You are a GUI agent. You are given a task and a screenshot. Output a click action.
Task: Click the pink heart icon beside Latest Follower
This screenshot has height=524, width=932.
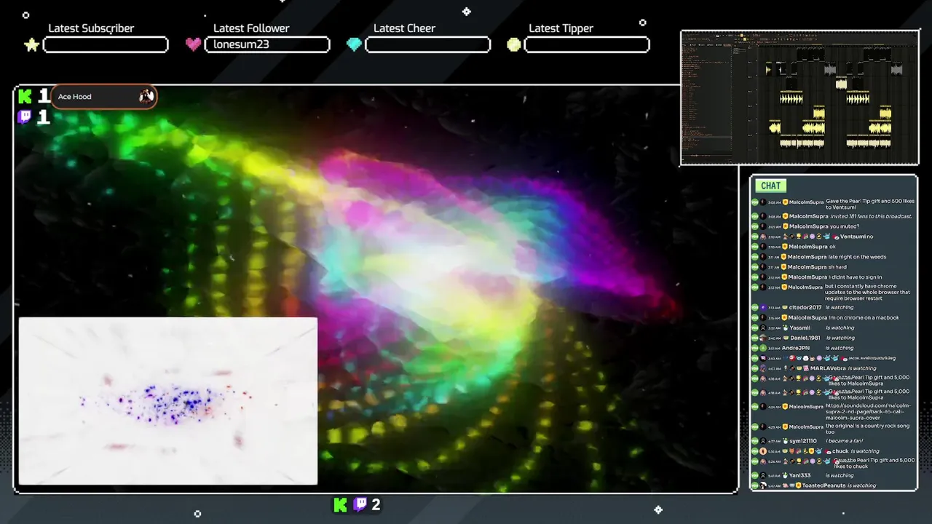point(193,44)
